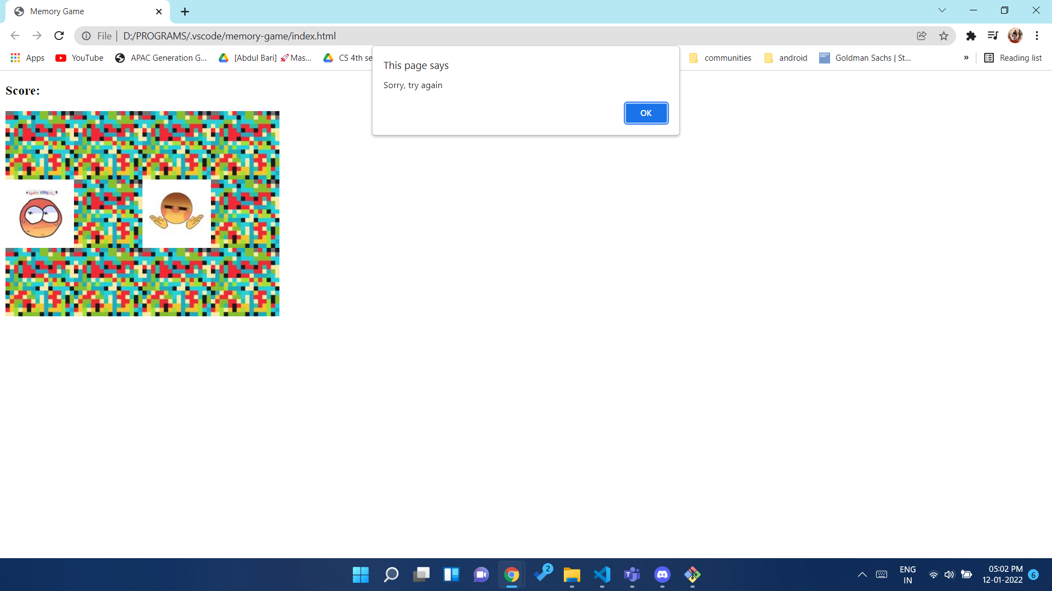
Task: Click the revealed panic-face card
Action: click(x=40, y=214)
